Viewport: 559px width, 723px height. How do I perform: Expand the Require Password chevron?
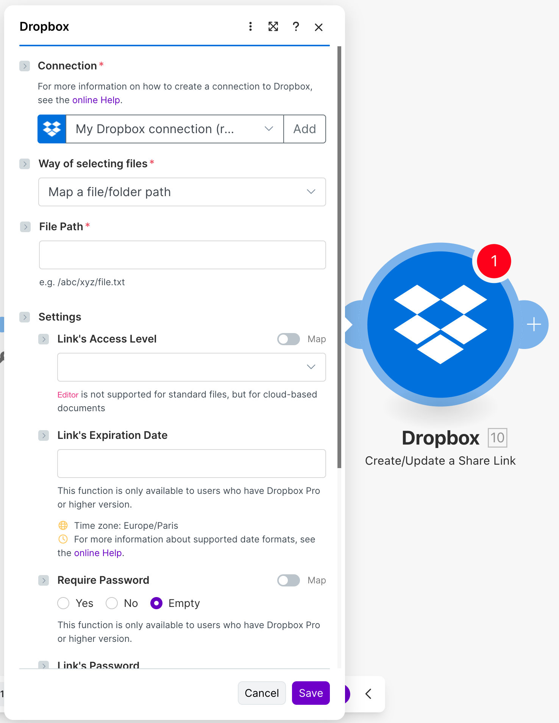(x=44, y=580)
